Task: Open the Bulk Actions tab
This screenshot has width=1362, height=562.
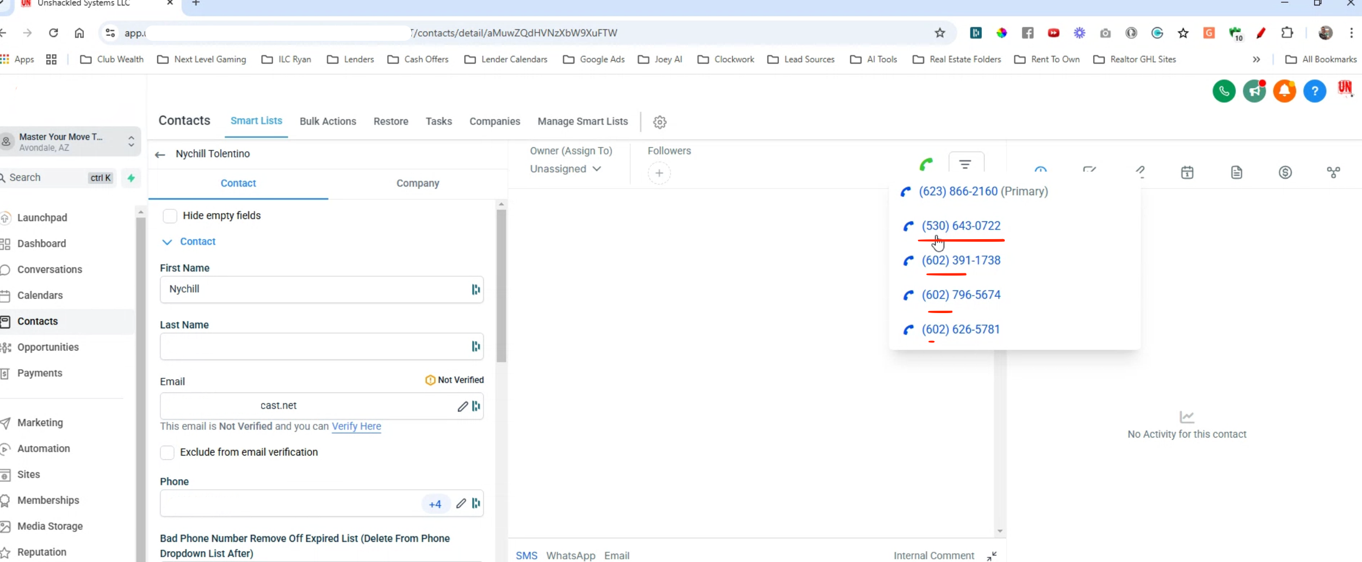Action: click(327, 122)
